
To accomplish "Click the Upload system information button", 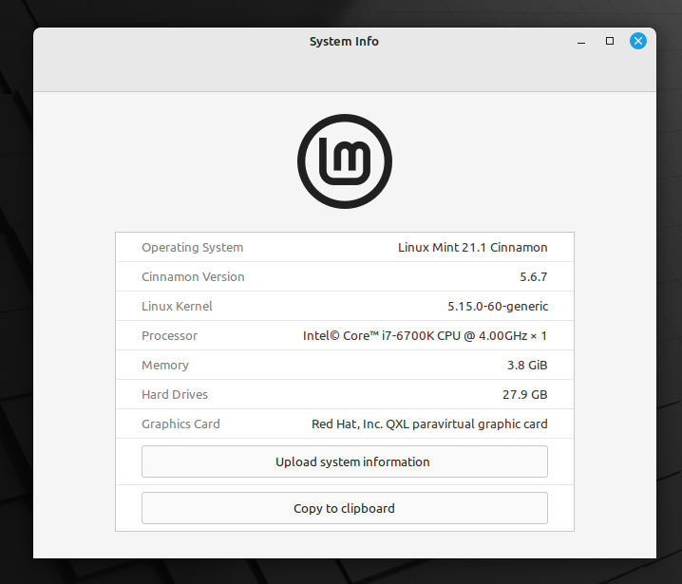I will coord(345,462).
